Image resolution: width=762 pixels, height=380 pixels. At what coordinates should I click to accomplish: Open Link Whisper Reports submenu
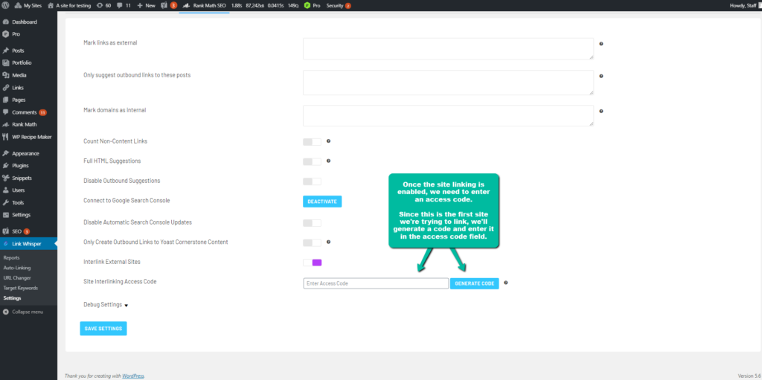(12, 257)
